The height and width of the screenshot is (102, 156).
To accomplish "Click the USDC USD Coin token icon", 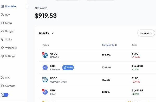I will 45,55.
